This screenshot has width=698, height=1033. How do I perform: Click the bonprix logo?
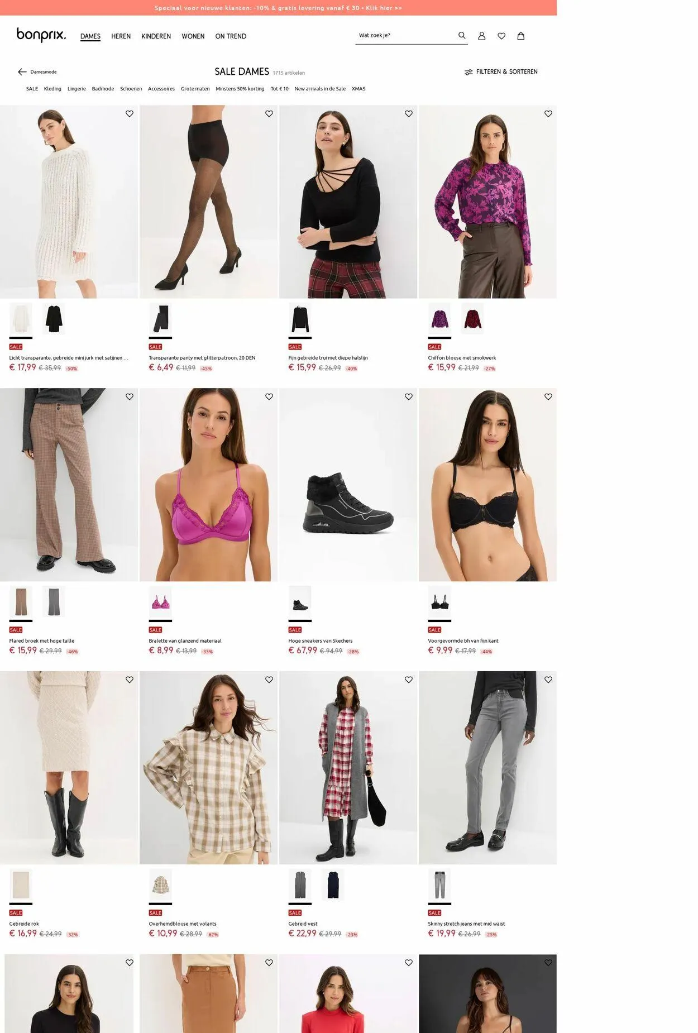pos(41,35)
